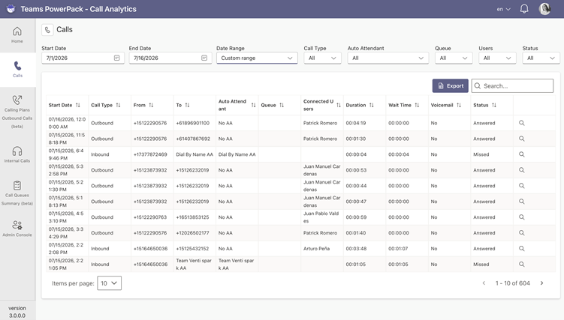This screenshot has width=564, height=320.
Task: Change items per page dropdown
Action: pos(110,283)
